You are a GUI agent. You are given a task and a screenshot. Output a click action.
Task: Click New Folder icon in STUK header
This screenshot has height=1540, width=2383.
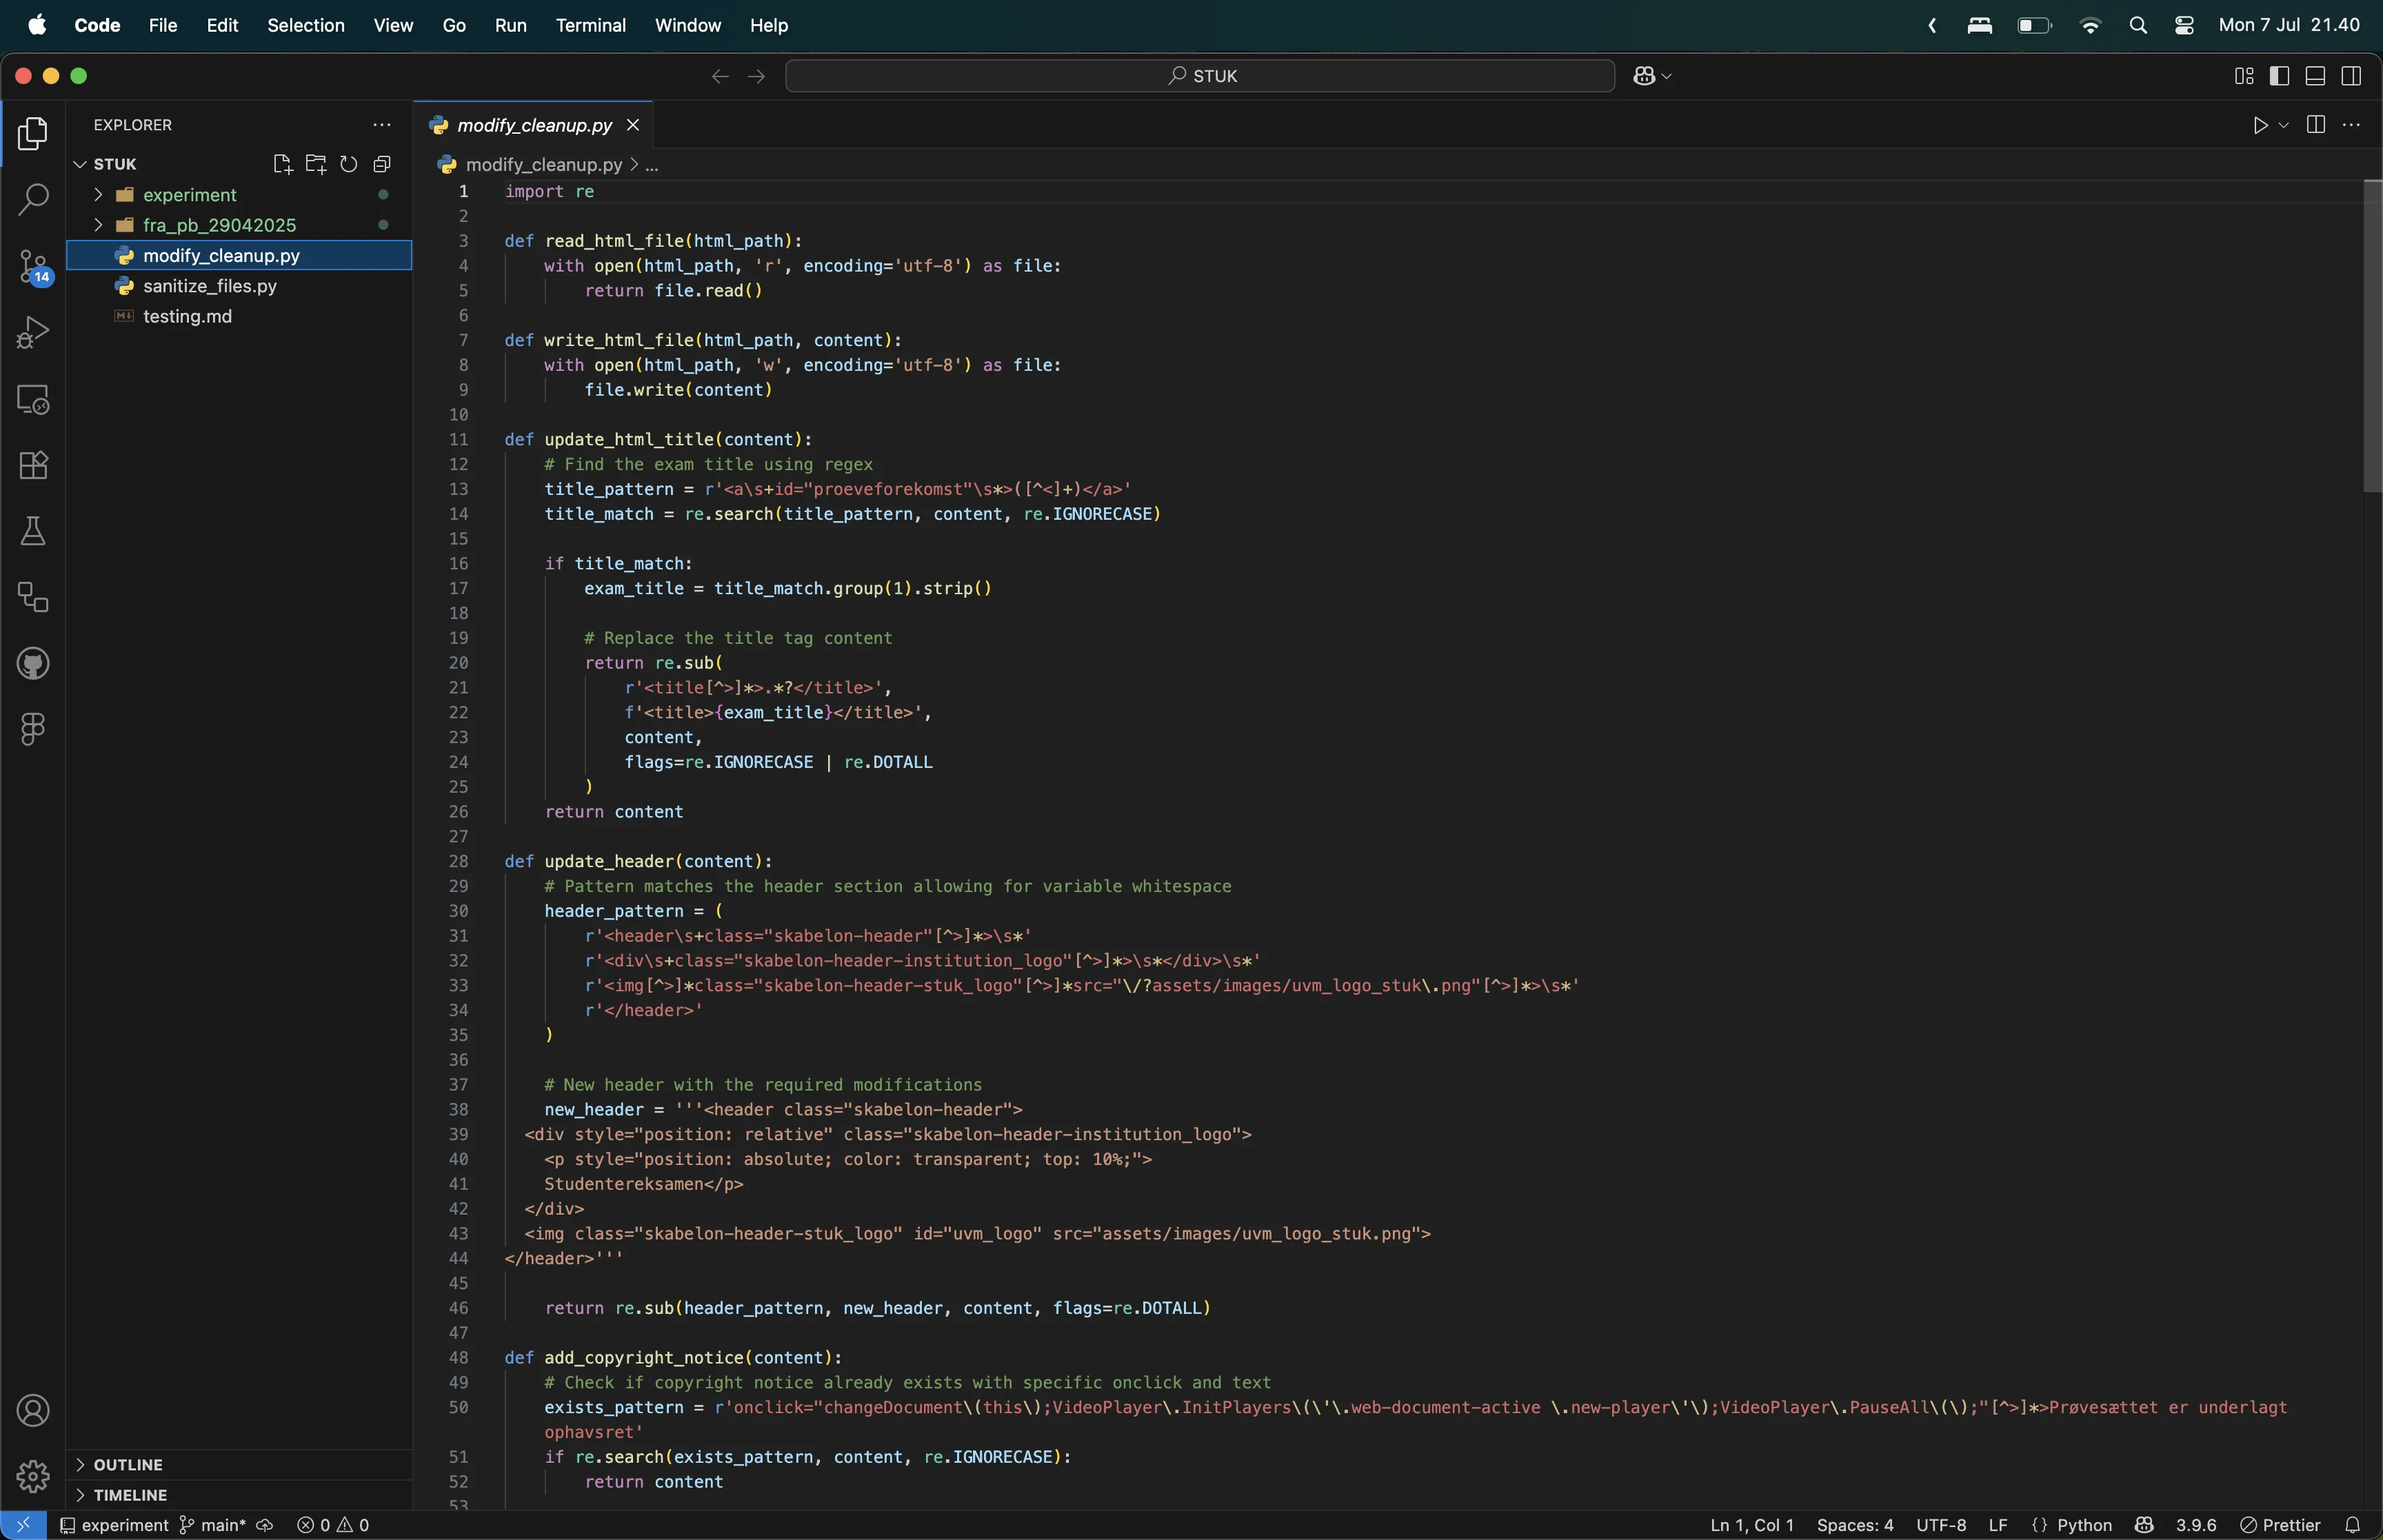316,164
